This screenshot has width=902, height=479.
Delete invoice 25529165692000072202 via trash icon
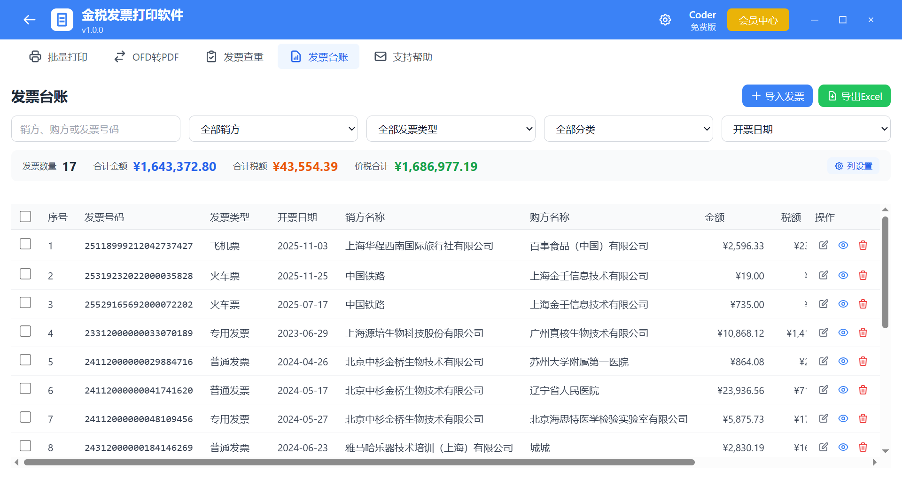863,304
